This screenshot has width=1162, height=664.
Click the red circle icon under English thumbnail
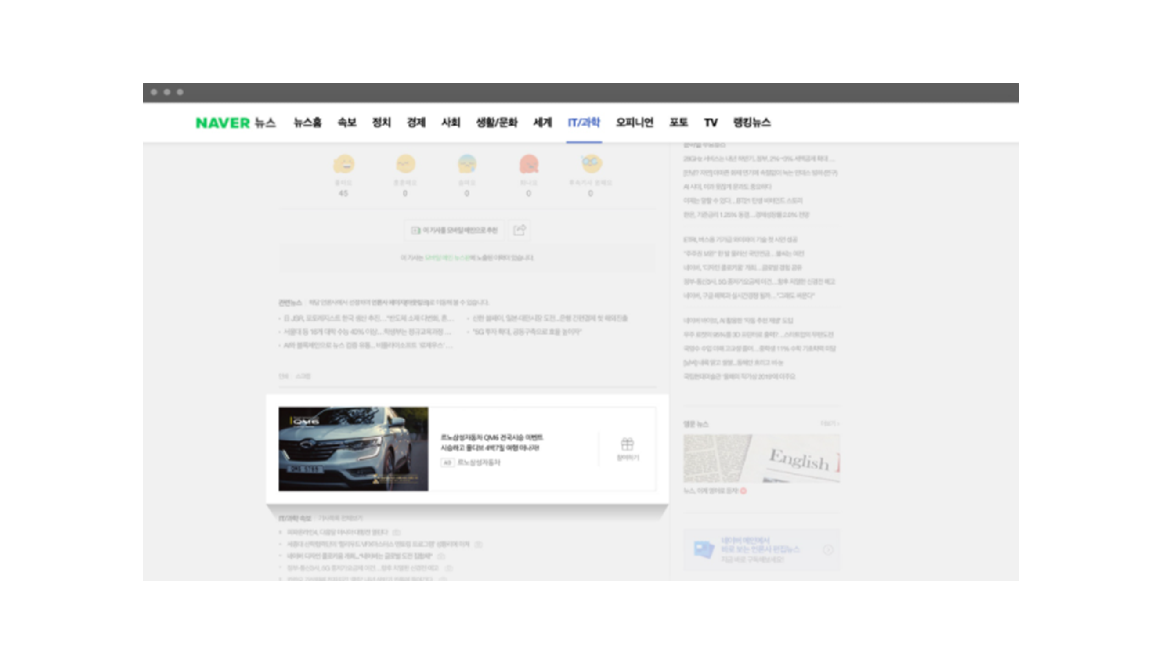pyautogui.click(x=743, y=491)
